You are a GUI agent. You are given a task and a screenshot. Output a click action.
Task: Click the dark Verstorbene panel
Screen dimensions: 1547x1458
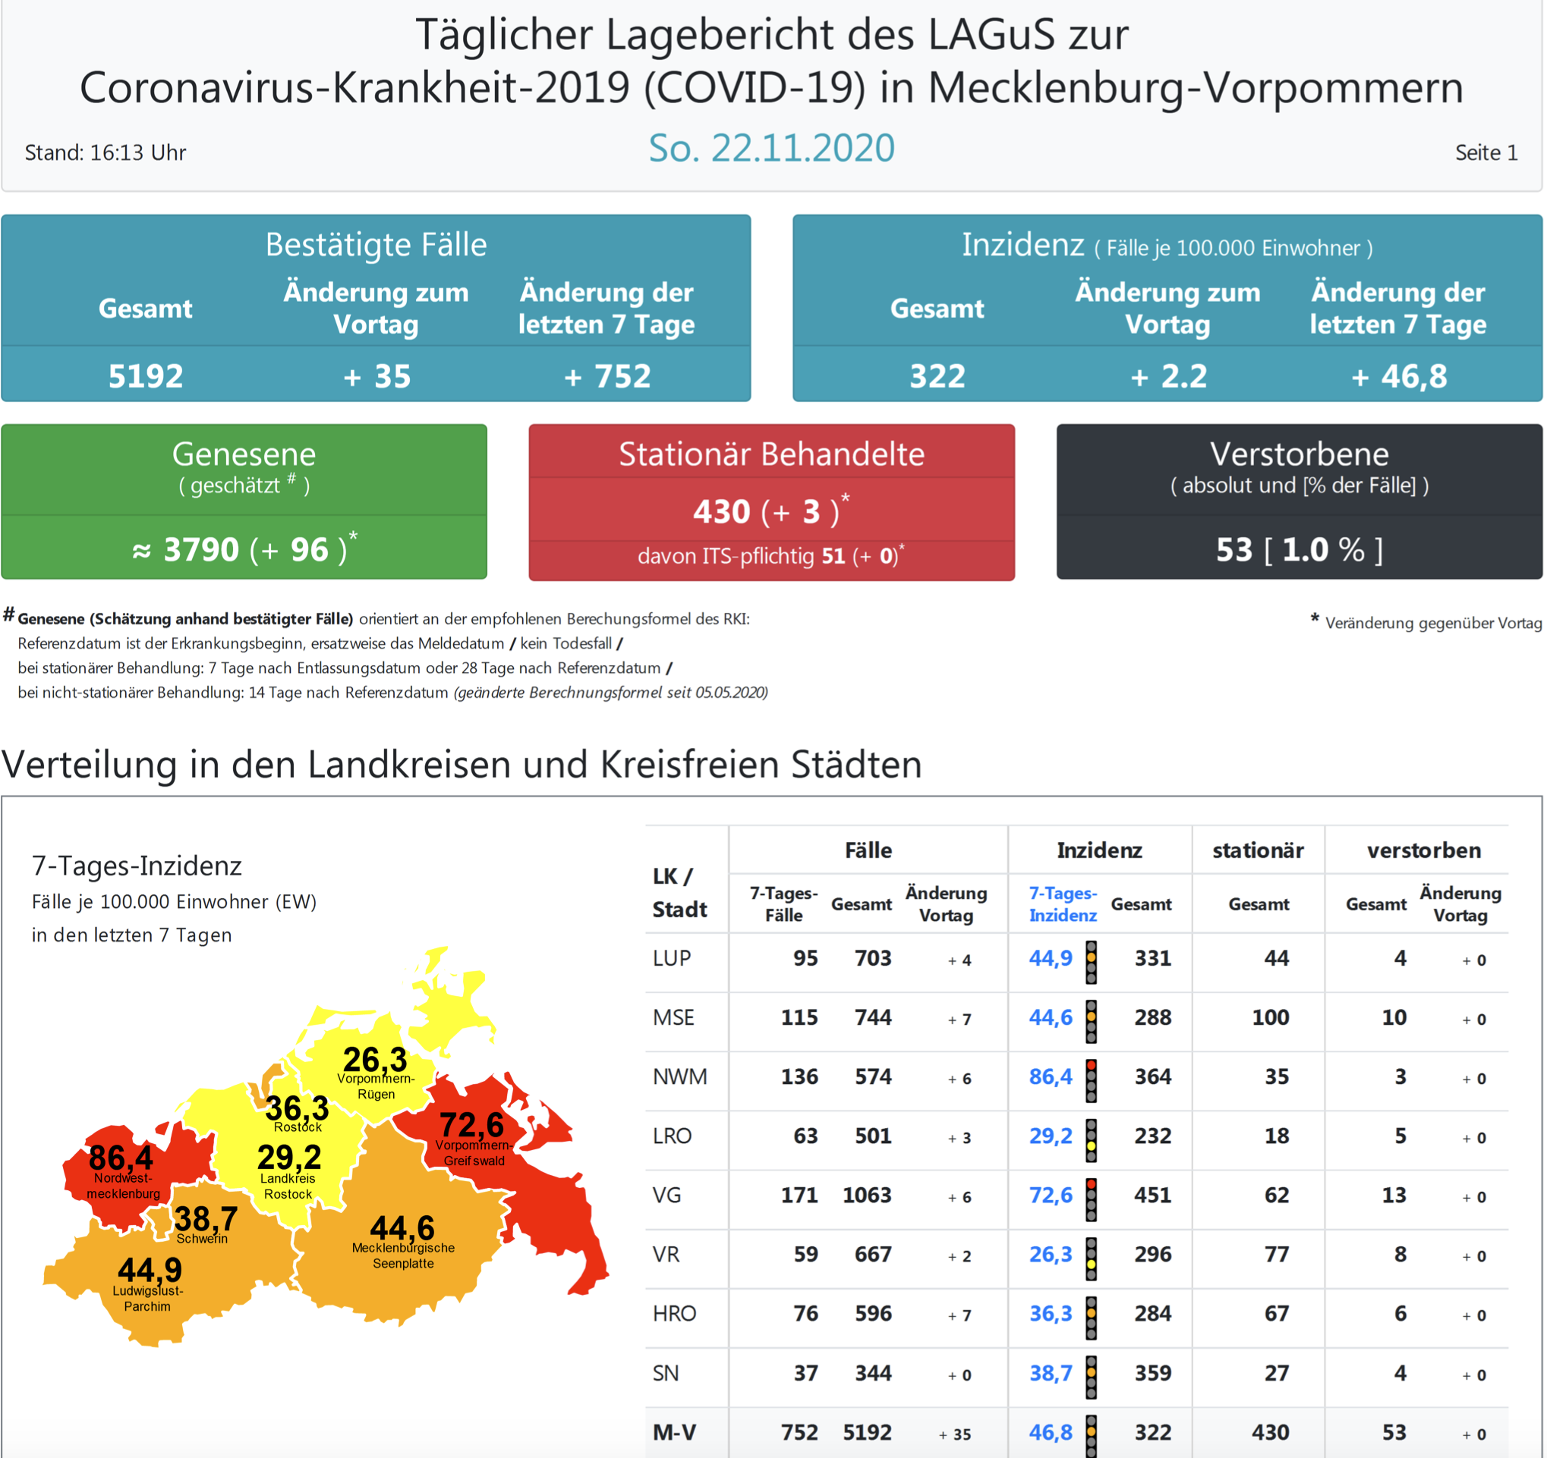[x=1299, y=501]
